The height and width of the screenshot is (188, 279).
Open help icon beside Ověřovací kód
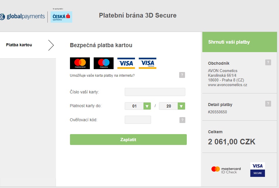pyautogui.click(x=182, y=120)
